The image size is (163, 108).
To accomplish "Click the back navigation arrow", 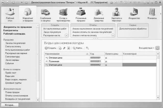I will click(13, 3).
